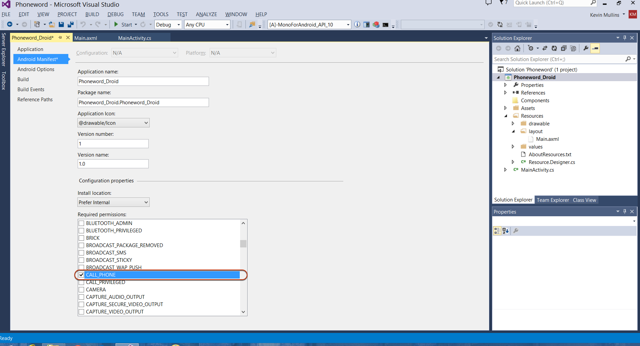Screen dimensions: 640x346
Task: Open the Android device information icon
Action: tap(357, 24)
